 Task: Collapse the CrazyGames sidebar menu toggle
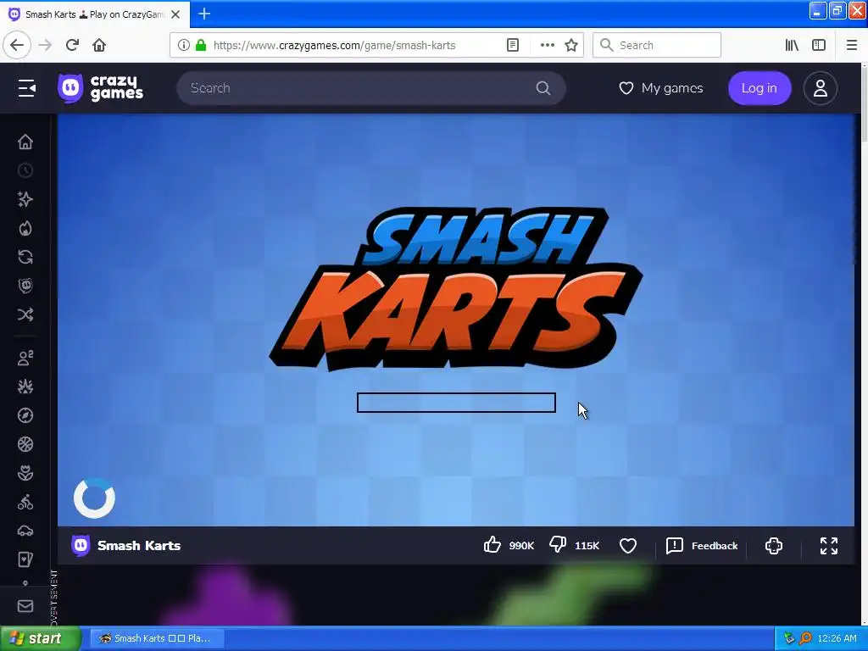tap(26, 88)
